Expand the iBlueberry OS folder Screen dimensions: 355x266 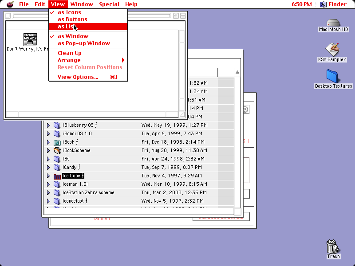(x=48, y=125)
